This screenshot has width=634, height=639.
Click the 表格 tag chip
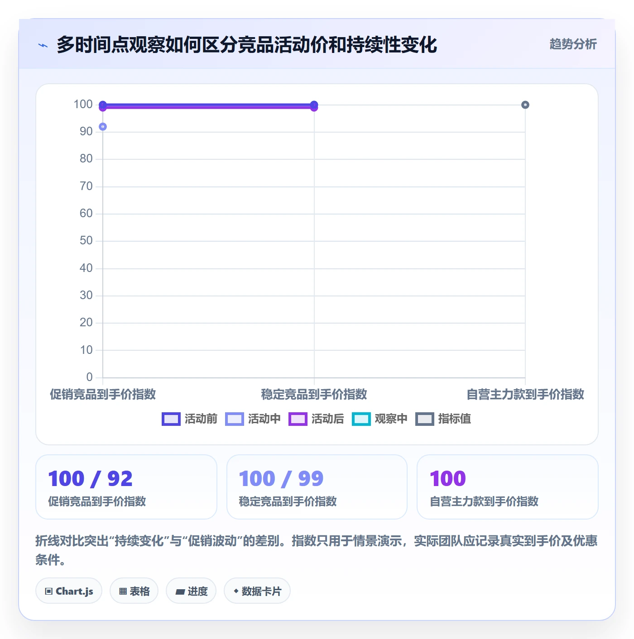tap(134, 591)
